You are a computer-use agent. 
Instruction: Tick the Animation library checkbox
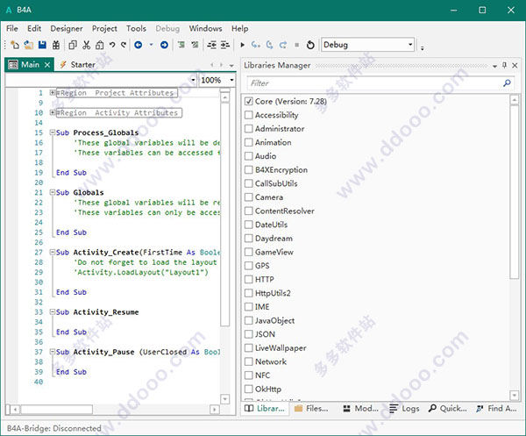coord(249,142)
